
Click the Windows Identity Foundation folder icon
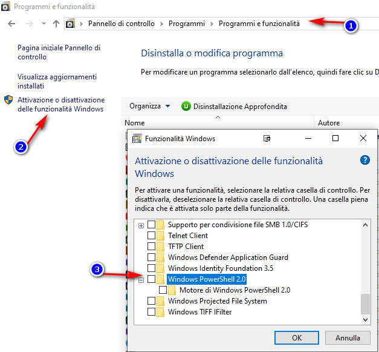click(x=160, y=268)
